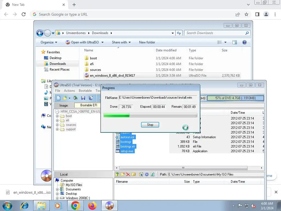Click the red X delete icon in local toolbar
Image resolution: width=281 pixels, height=211 pixels.
click(128, 174)
